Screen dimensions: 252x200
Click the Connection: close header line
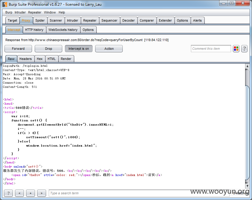[18, 83]
